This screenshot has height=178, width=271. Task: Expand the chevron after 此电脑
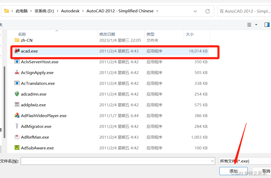pyautogui.click(x=31, y=11)
